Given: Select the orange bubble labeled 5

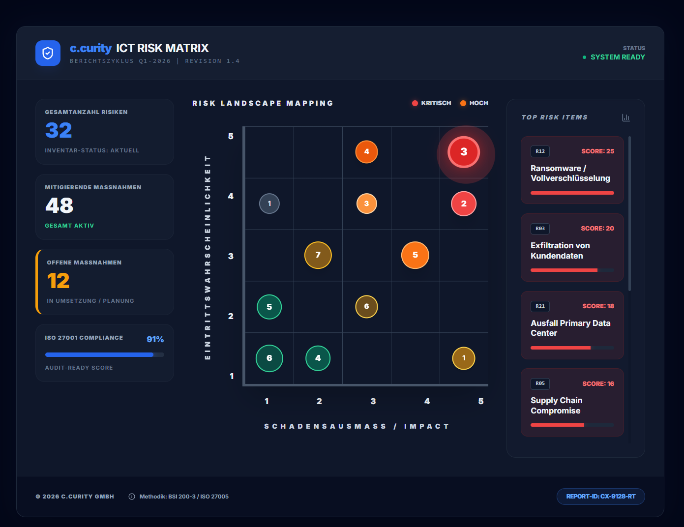Looking at the screenshot, I should click(415, 255).
